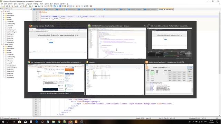Open Microsoft Store from the taskbar
Viewport: 221px width, 124px height.
pyautogui.click(x=20, y=122)
